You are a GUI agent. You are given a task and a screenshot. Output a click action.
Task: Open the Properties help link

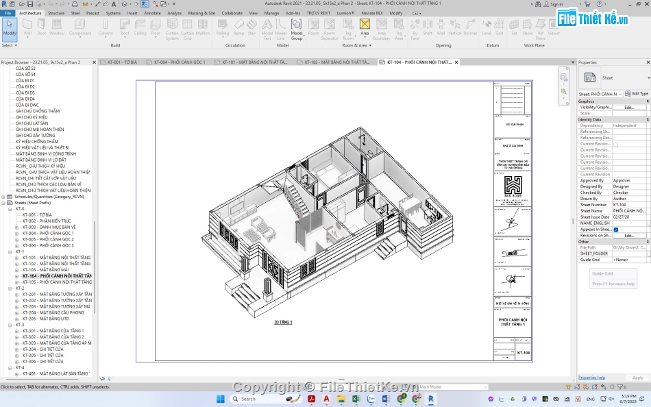(591, 378)
